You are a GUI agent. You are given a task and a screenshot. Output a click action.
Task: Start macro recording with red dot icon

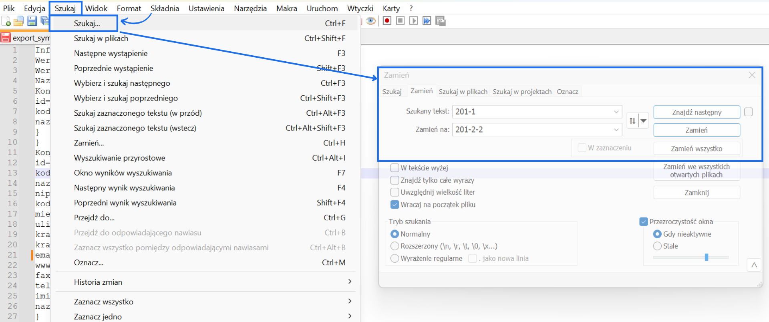(387, 21)
